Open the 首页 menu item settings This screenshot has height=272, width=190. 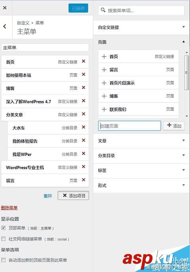tap(45, 62)
